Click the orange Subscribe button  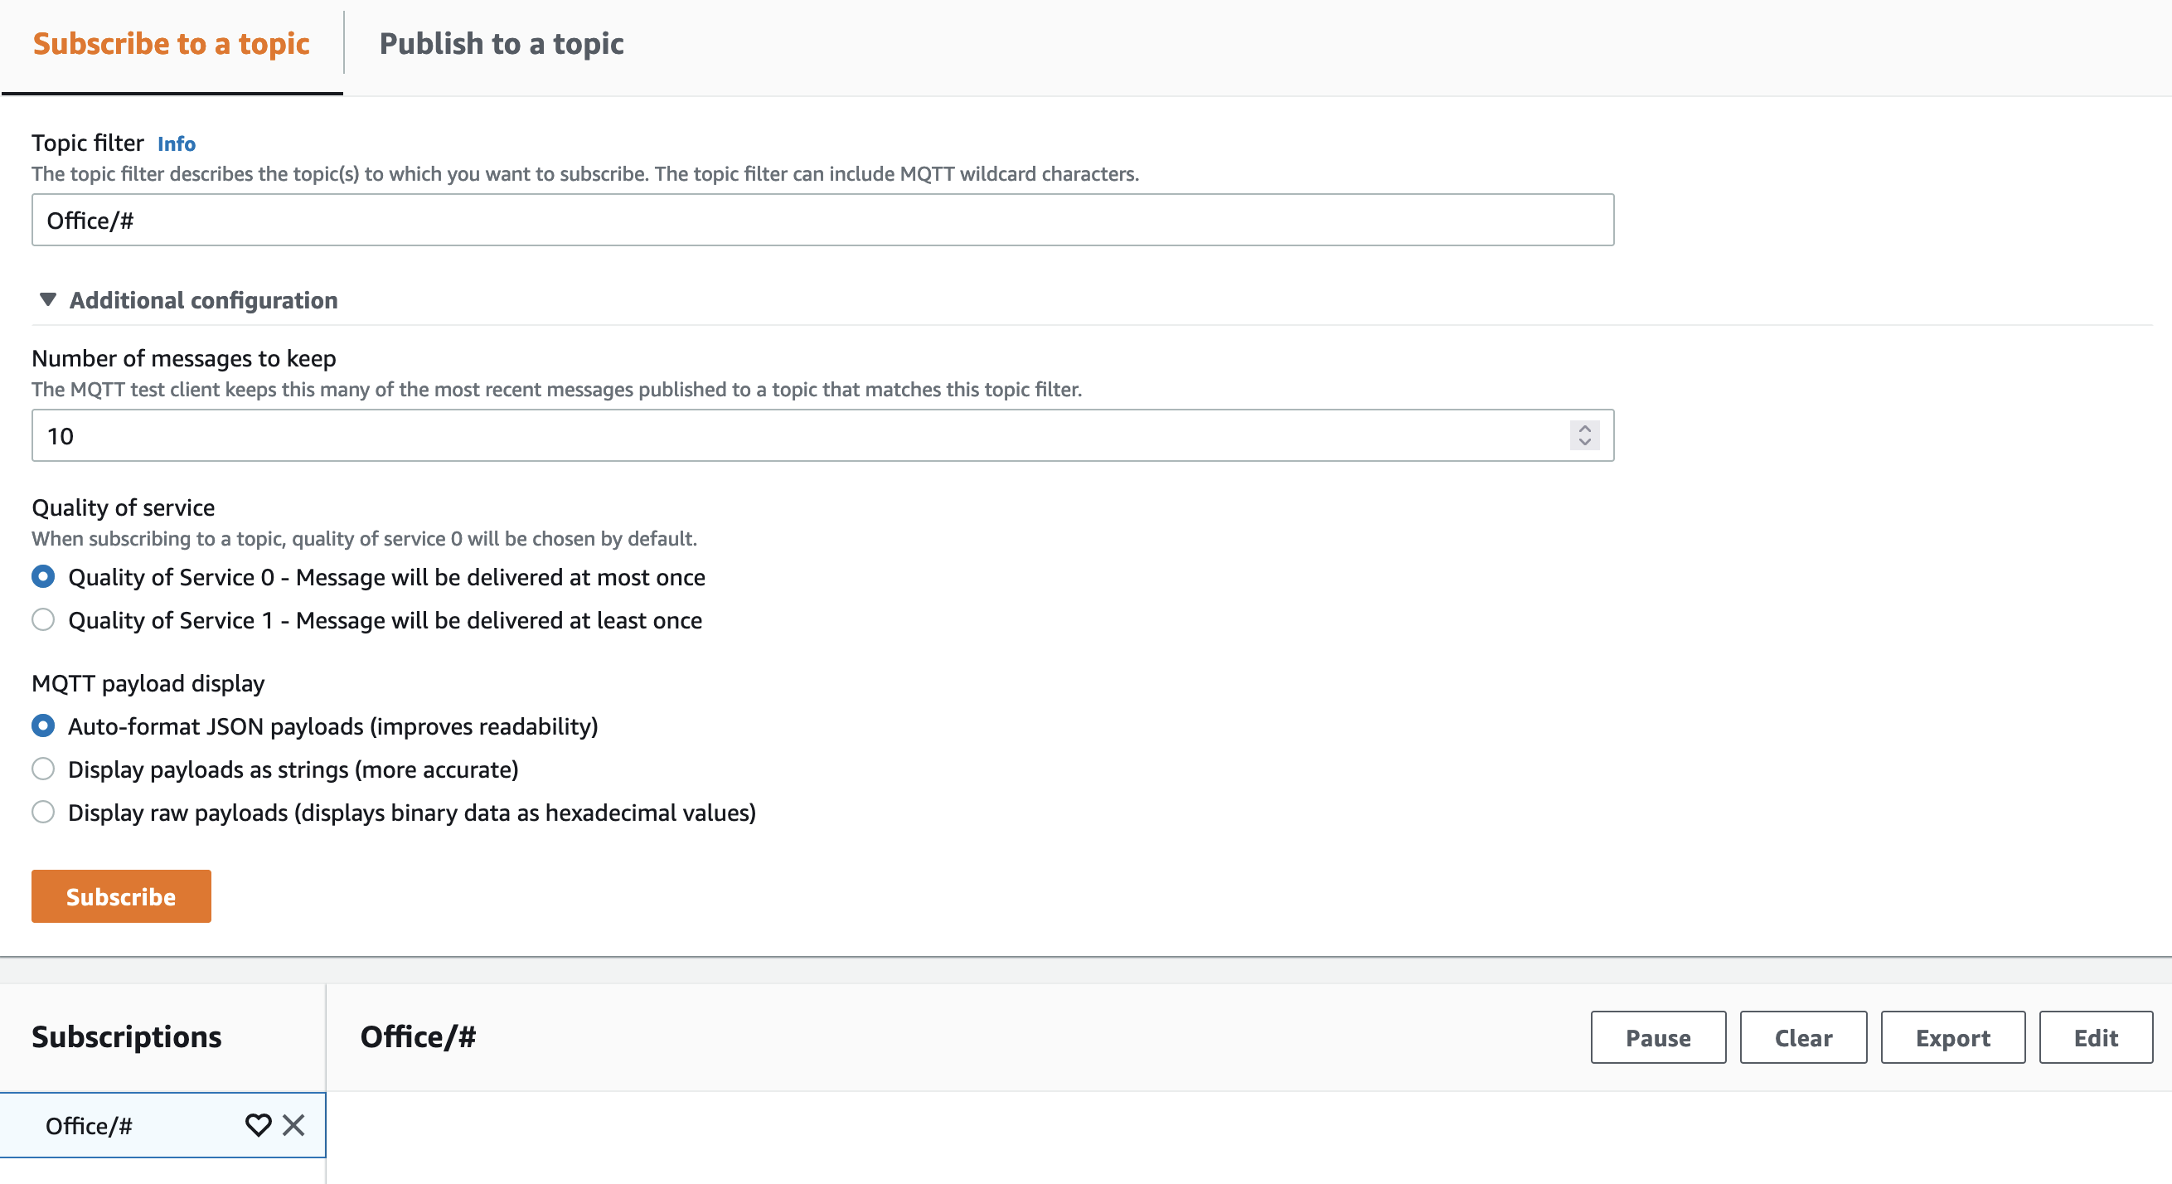(x=121, y=896)
